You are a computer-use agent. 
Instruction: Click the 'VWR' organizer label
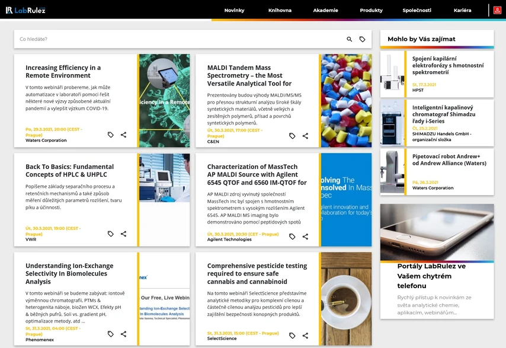(x=31, y=240)
